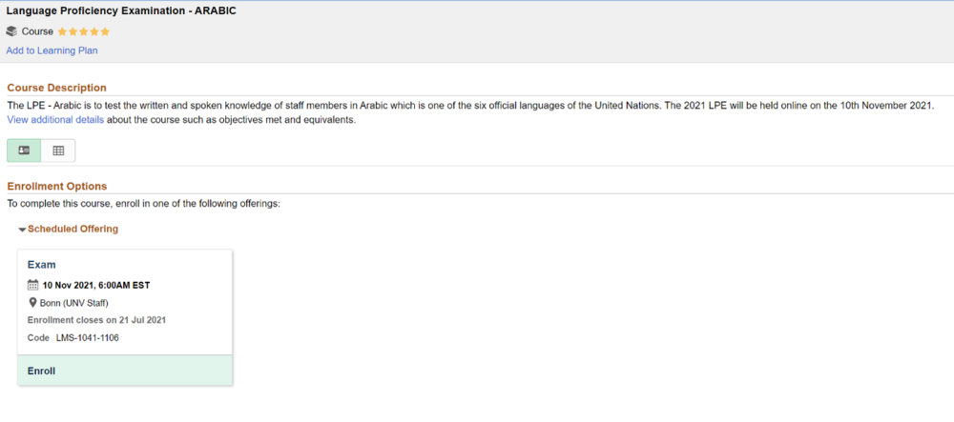Viewport: 954px width, 422px height.
Task: Click the third rating star
Action: pyautogui.click(x=84, y=31)
